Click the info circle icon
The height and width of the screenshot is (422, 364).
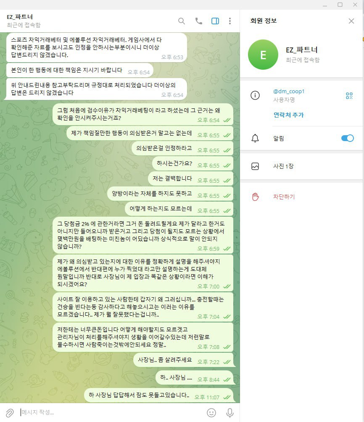(255, 95)
